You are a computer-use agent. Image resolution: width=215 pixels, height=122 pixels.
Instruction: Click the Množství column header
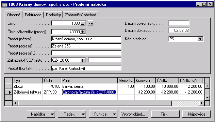pyautogui.click(x=126, y=81)
